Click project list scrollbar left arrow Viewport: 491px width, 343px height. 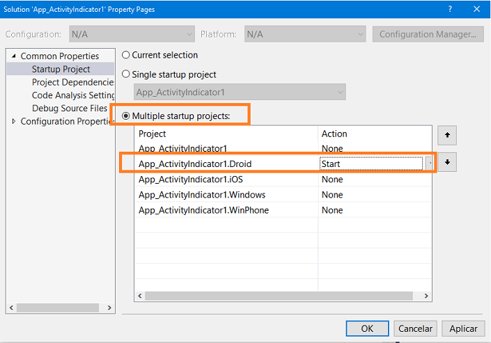click(x=140, y=296)
